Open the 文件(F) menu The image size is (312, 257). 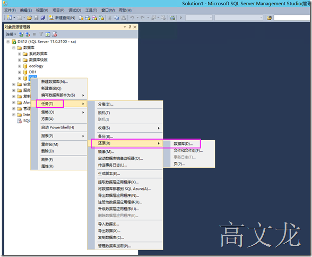10,10
